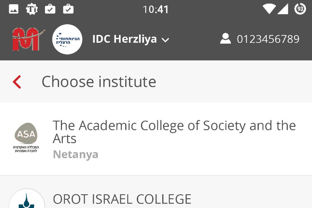
Task: Click the Netanya location subtitle
Action: [x=76, y=155]
